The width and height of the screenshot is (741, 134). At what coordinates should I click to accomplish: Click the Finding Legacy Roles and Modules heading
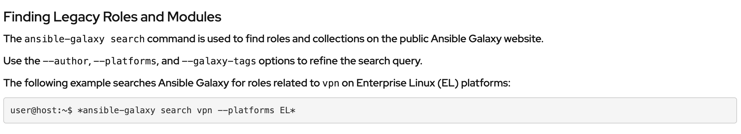[x=112, y=17]
